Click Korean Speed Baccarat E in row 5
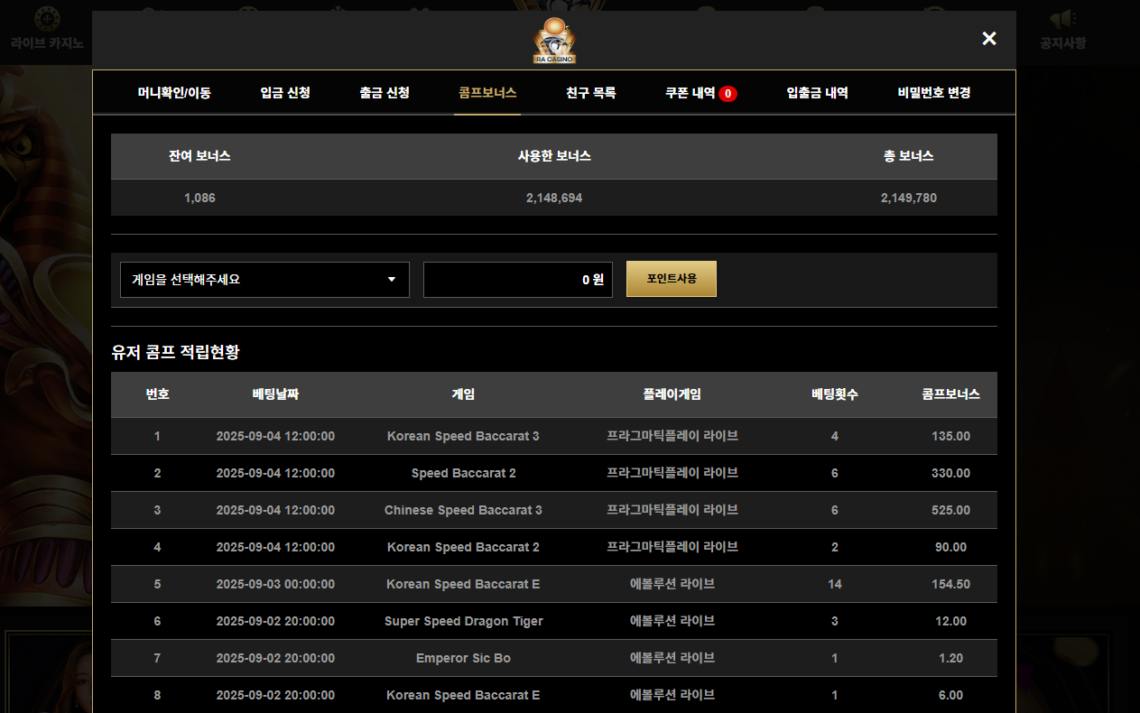 pyautogui.click(x=463, y=584)
